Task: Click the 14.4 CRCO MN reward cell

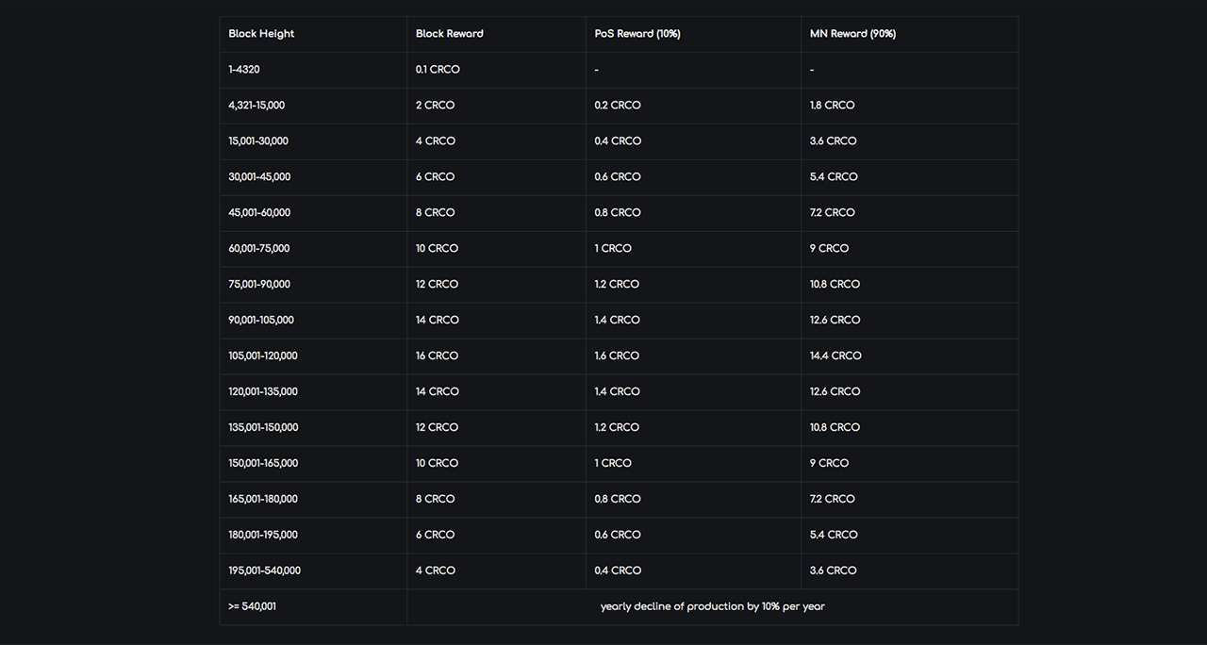Action: [910, 356]
